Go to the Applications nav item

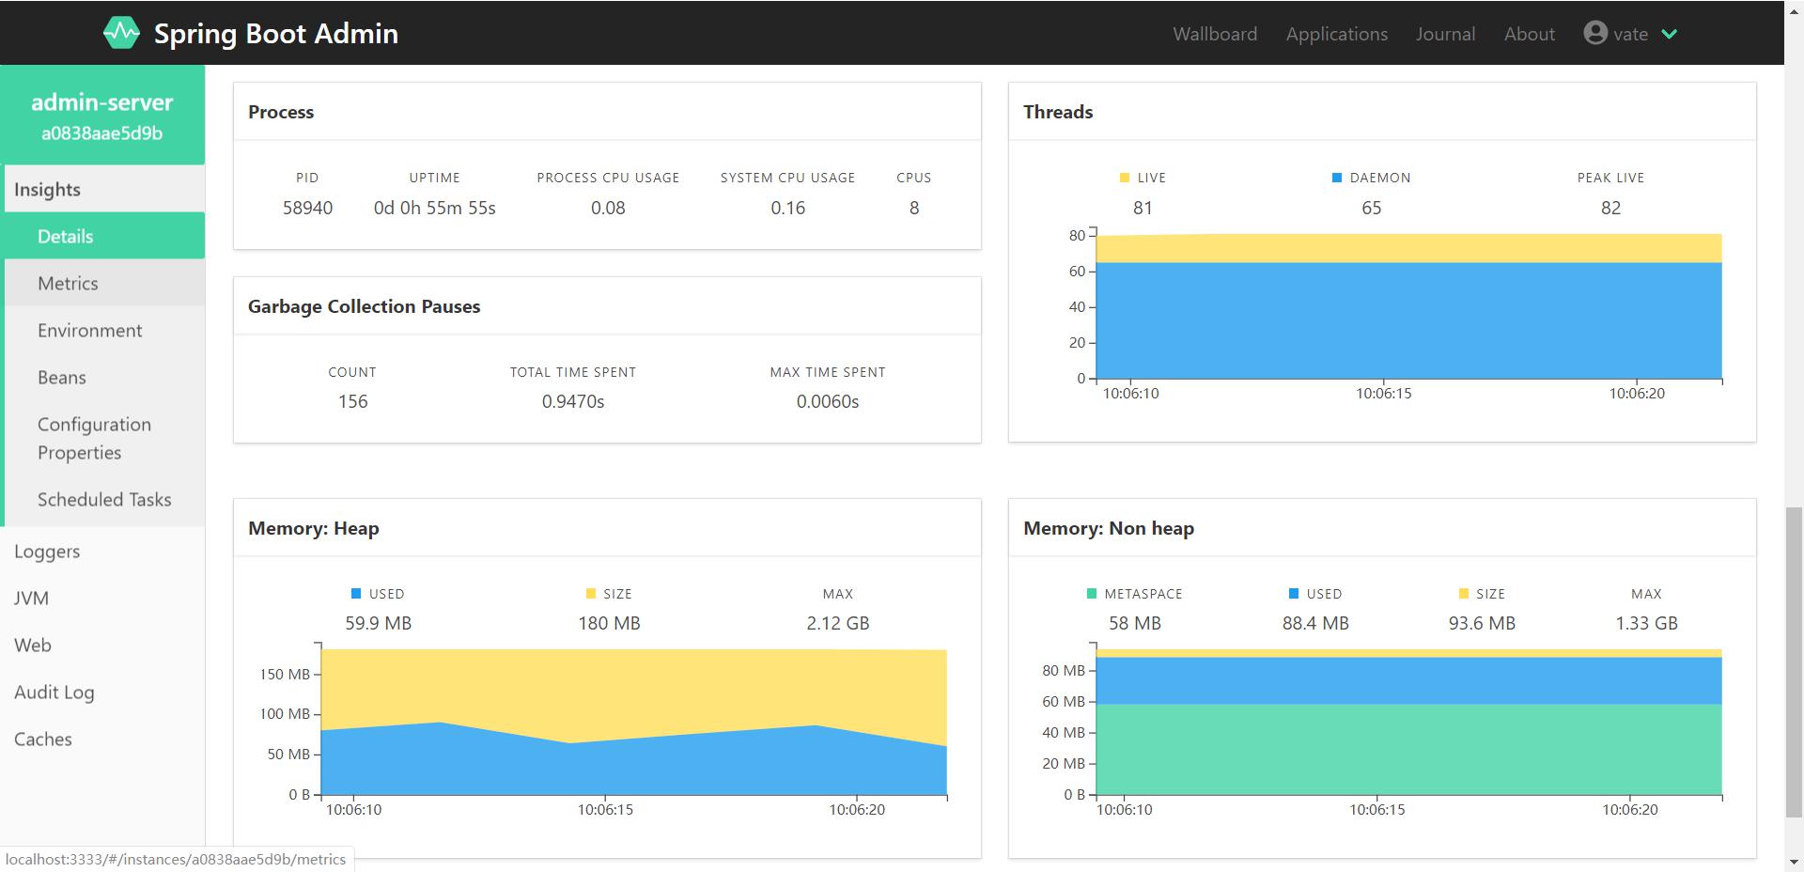click(1337, 34)
